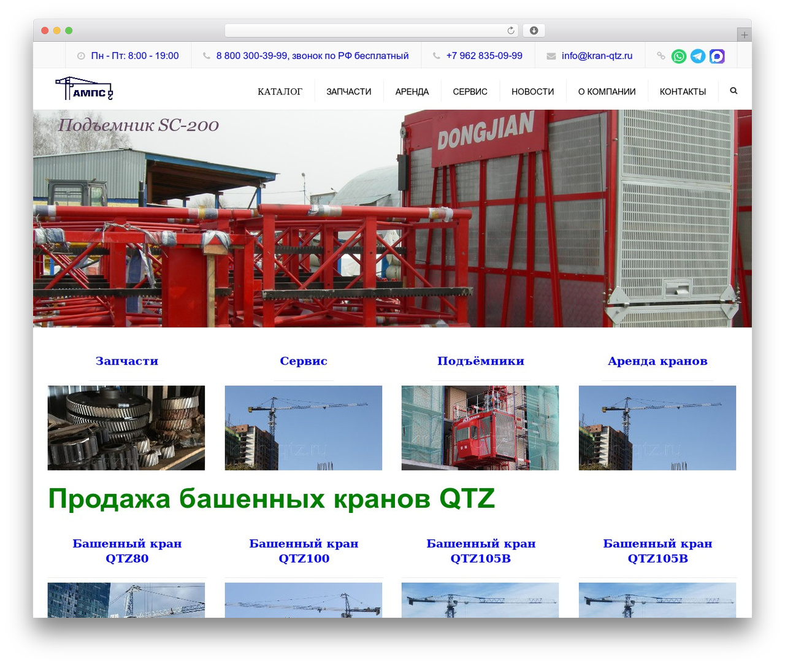Click the Подъемник SC-200 banner slide

(392, 218)
